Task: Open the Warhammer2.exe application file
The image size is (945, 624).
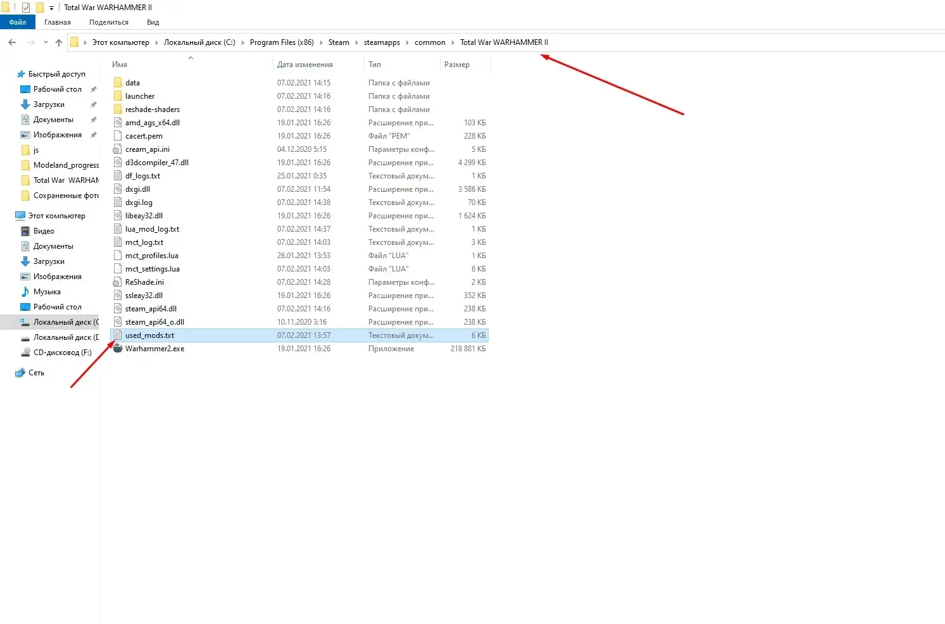Action: [154, 349]
